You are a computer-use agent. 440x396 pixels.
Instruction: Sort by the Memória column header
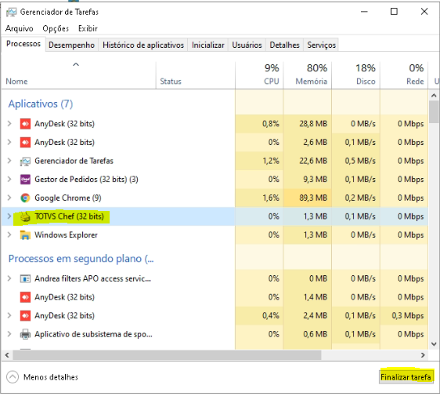[308, 75]
